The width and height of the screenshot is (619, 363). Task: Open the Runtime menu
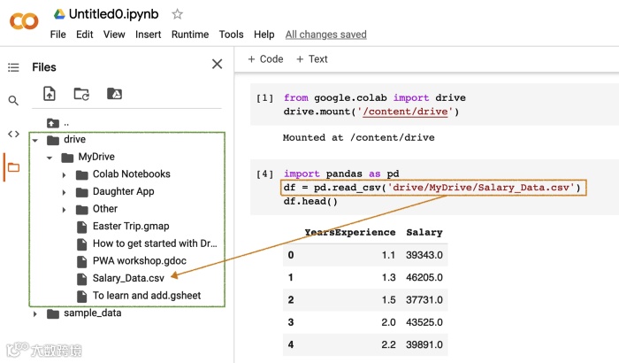tap(190, 35)
